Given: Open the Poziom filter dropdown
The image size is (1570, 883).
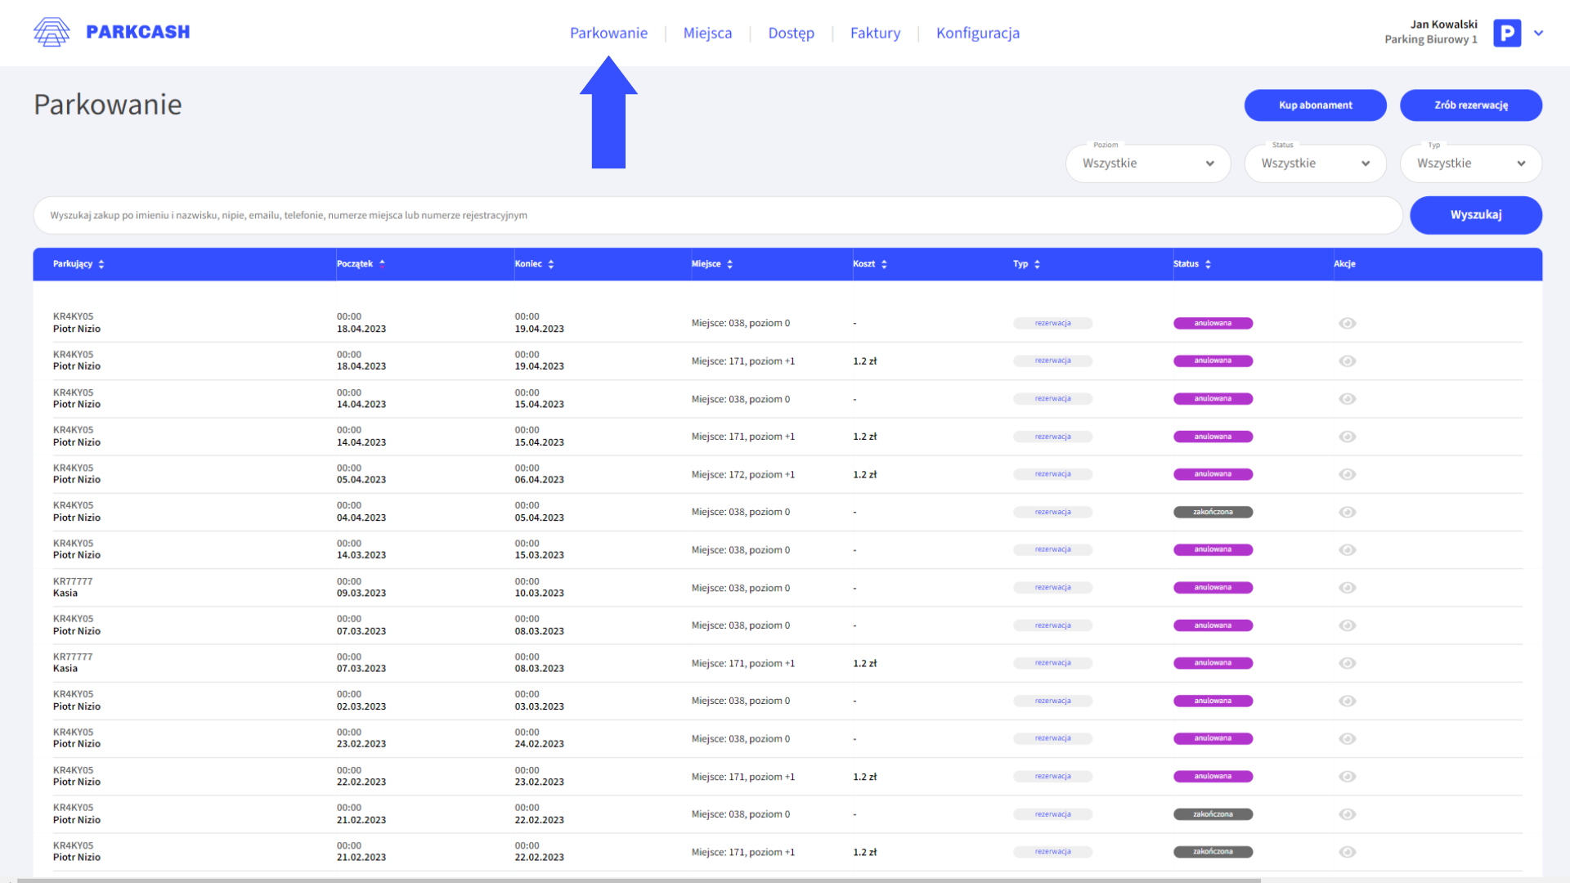Looking at the screenshot, I should [1147, 164].
